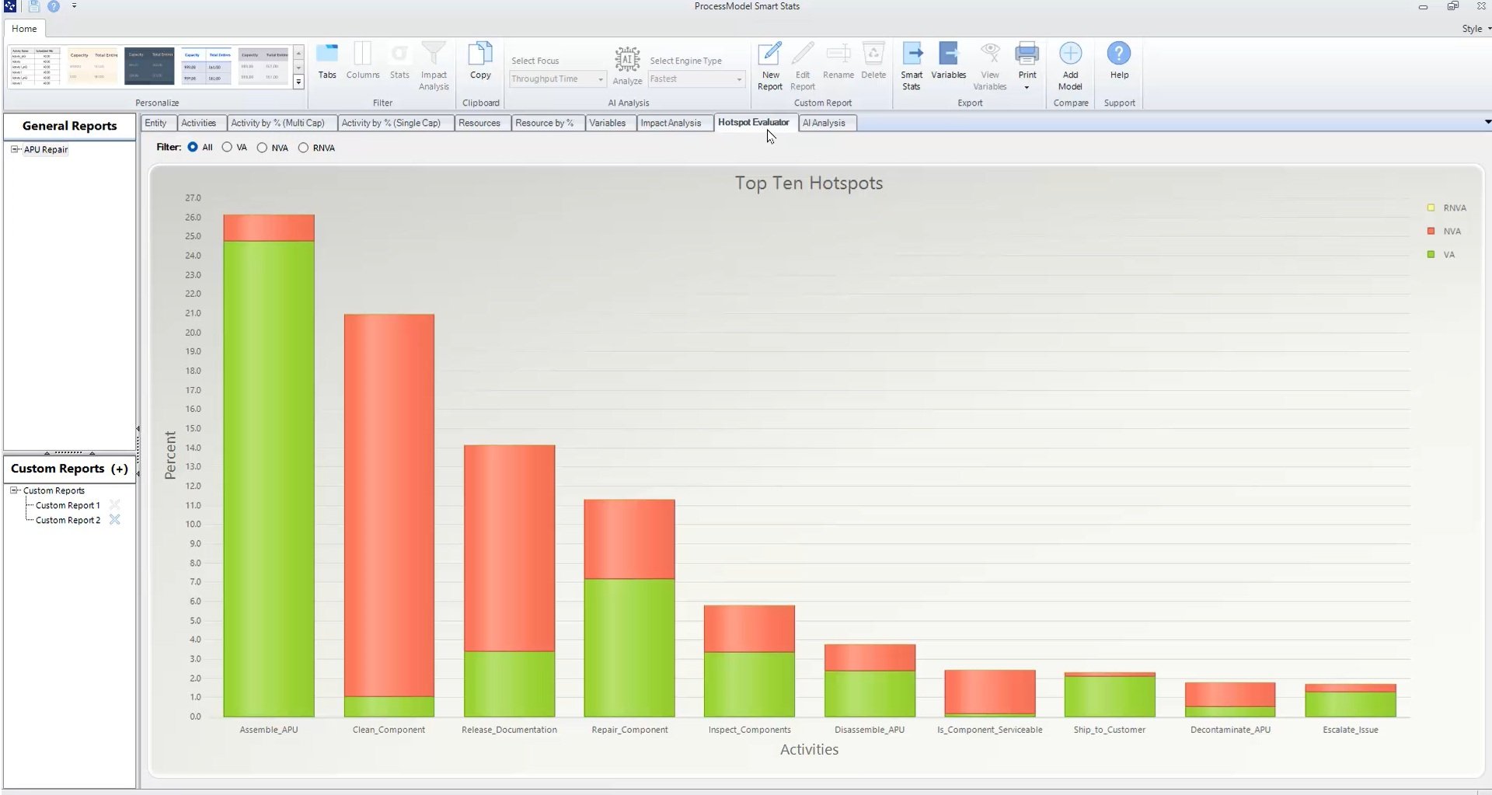
Task: Click the Release_Documentation bar
Action: coord(509,581)
